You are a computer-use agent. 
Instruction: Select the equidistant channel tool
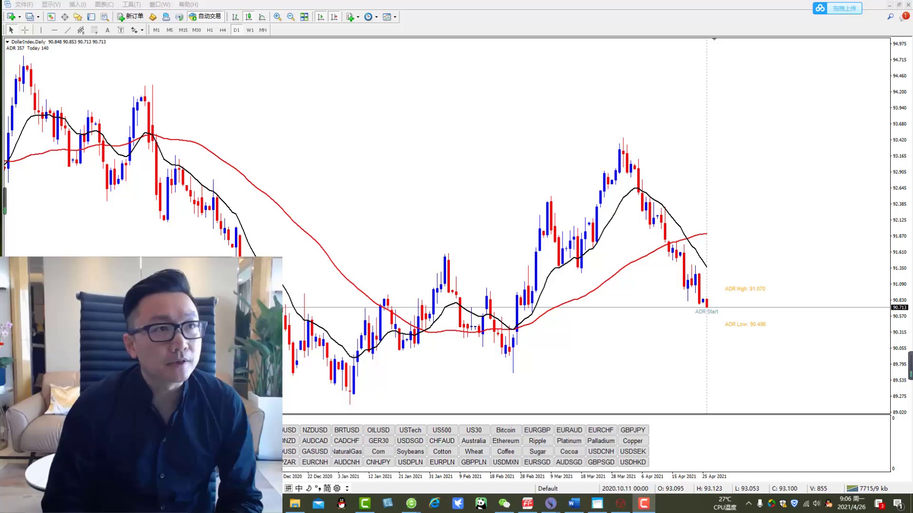(81, 30)
